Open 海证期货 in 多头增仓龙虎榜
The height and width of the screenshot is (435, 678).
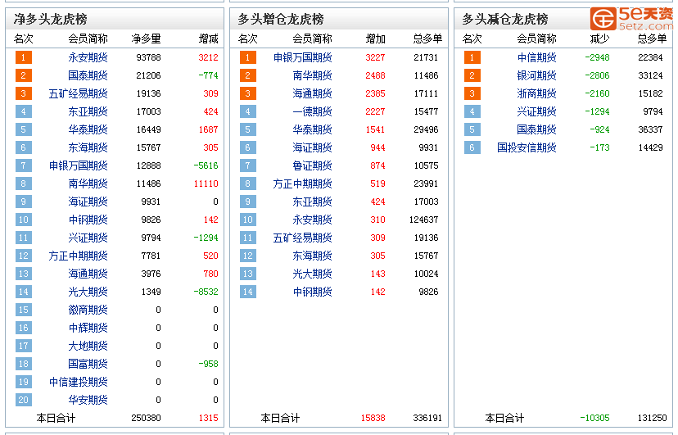(x=312, y=148)
